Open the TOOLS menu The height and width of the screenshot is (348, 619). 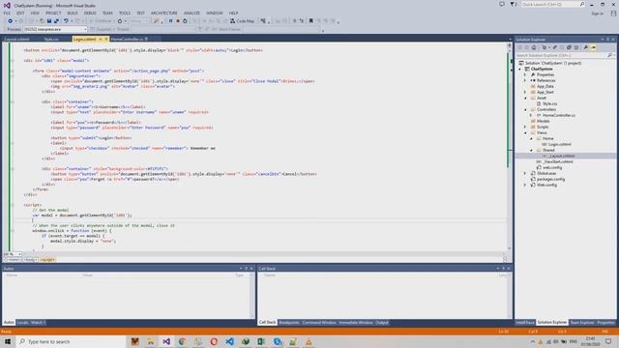tap(125, 13)
